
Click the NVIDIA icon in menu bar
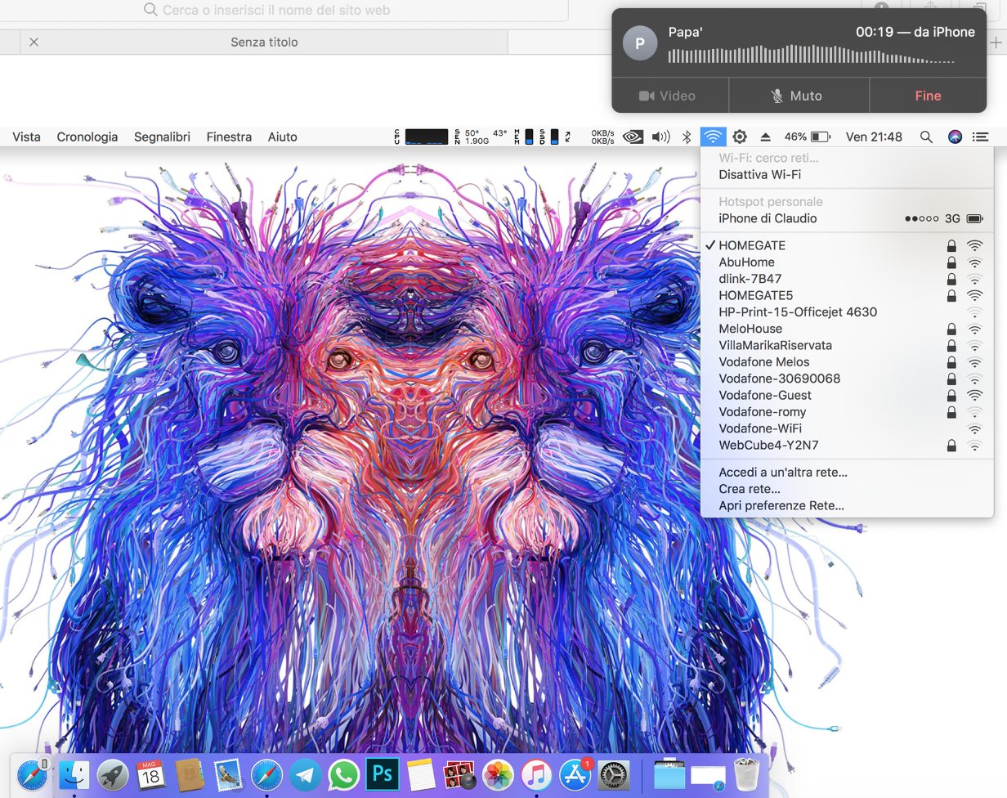(633, 137)
